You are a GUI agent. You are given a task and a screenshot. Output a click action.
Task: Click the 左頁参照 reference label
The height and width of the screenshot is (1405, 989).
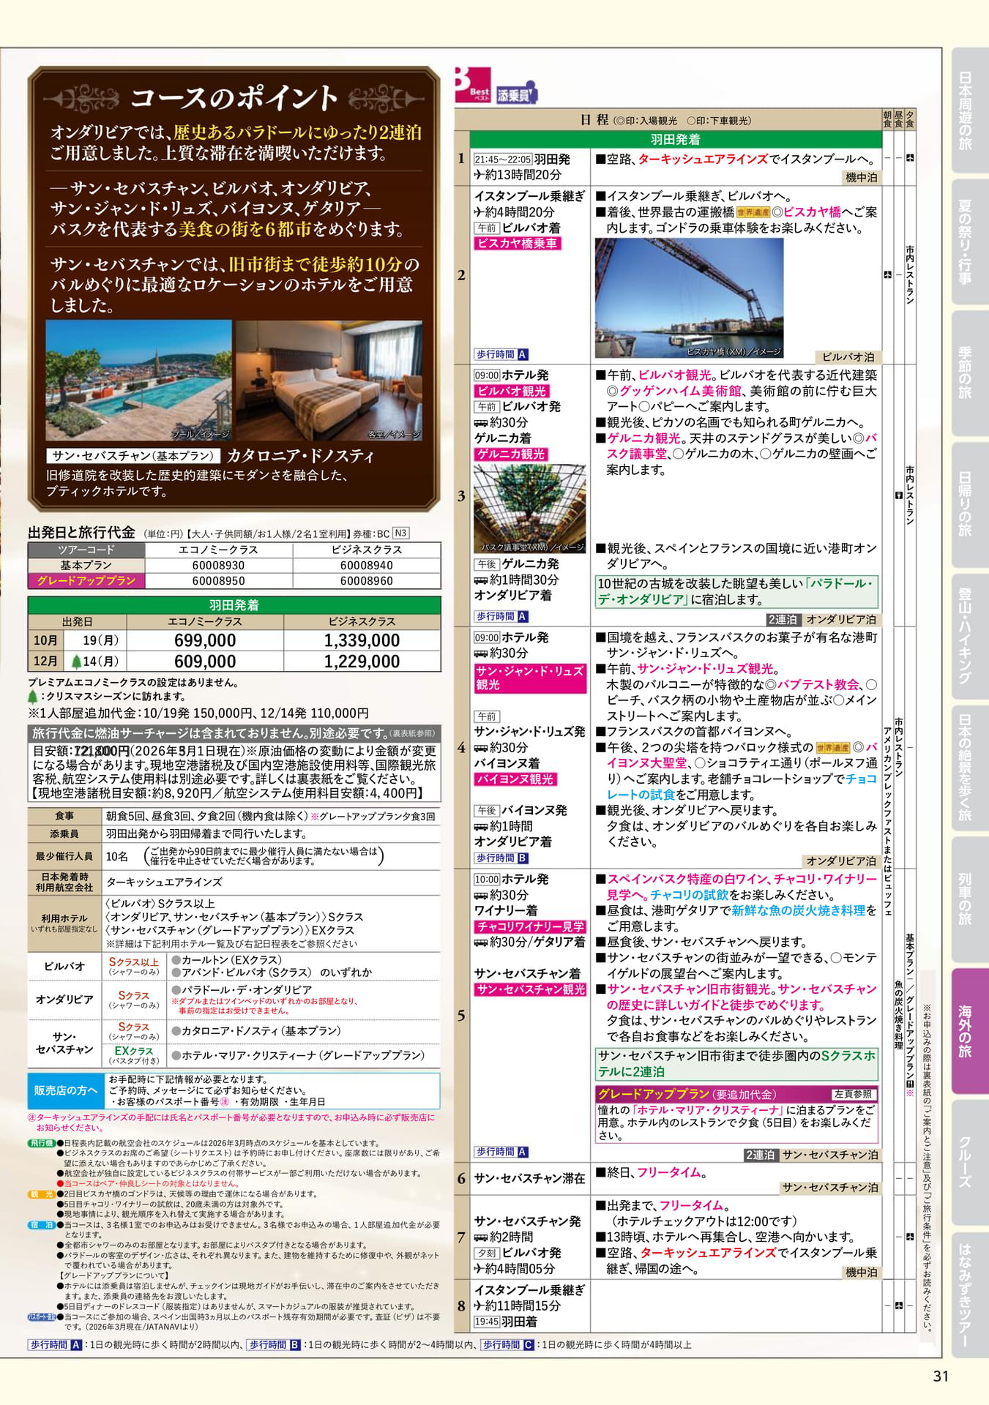pos(853,1094)
